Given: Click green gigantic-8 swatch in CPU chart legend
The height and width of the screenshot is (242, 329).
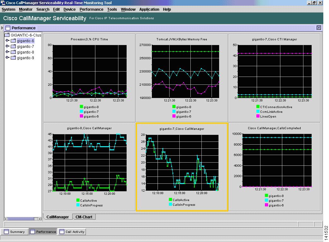Looking at the screenshot, I should (81, 107).
